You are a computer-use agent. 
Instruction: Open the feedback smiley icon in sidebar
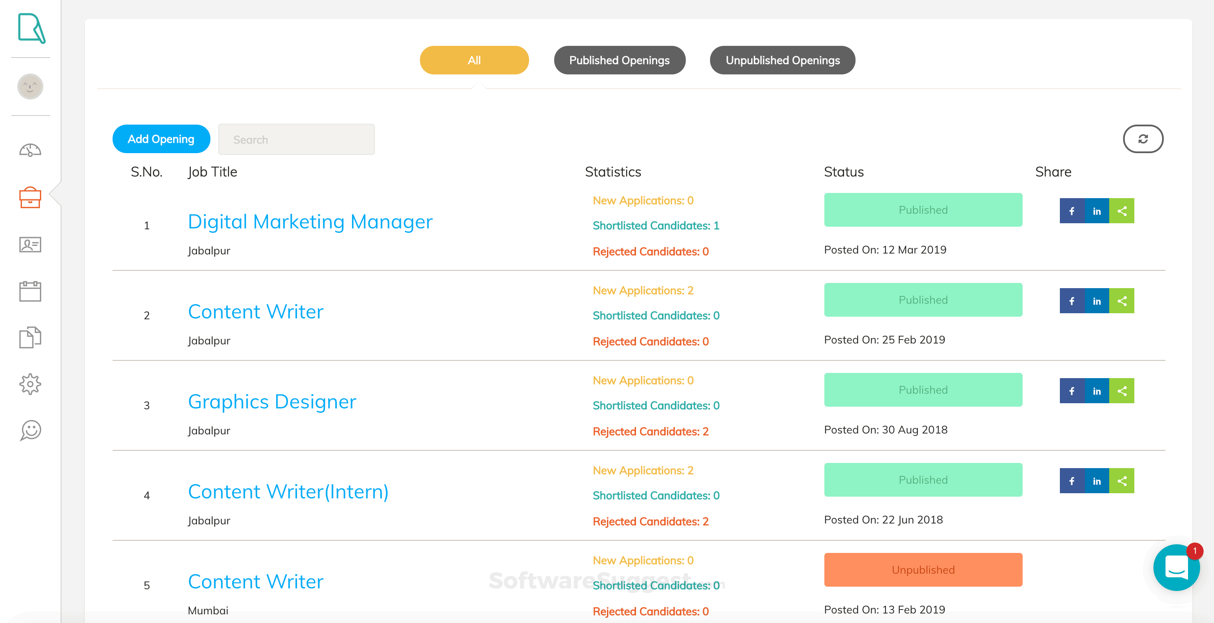coord(30,430)
